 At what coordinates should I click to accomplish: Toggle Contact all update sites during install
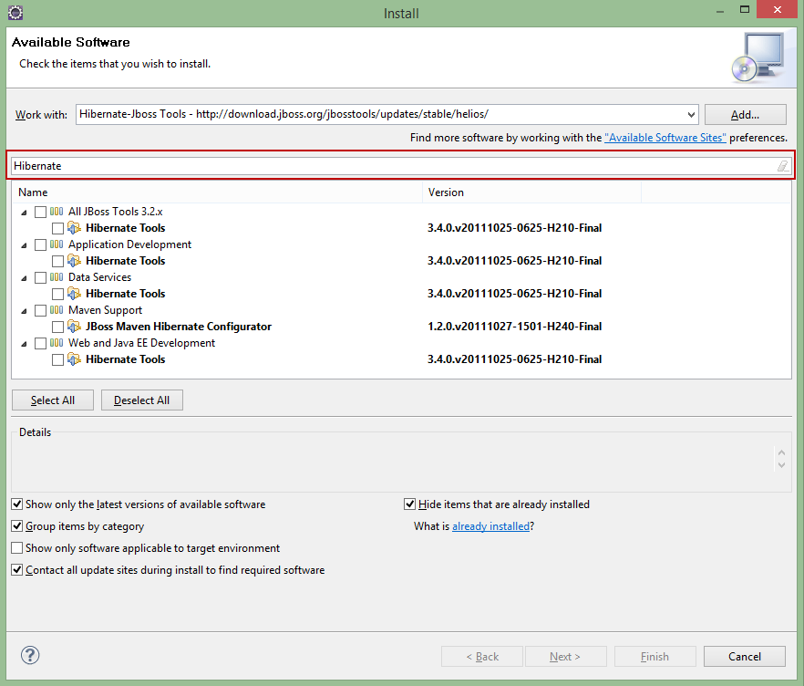17,569
